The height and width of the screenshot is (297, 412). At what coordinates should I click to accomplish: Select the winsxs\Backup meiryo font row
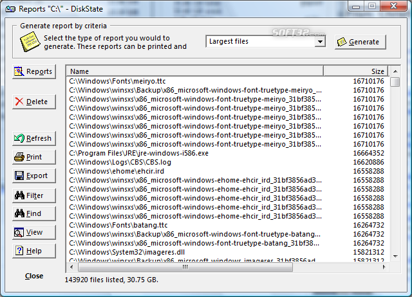coord(228,90)
